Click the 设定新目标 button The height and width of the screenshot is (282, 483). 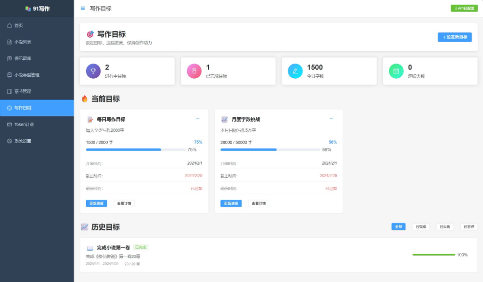pyautogui.click(x=454, y=37)
